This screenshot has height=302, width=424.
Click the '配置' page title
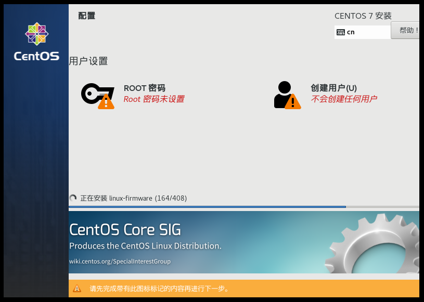coord(86,16)
